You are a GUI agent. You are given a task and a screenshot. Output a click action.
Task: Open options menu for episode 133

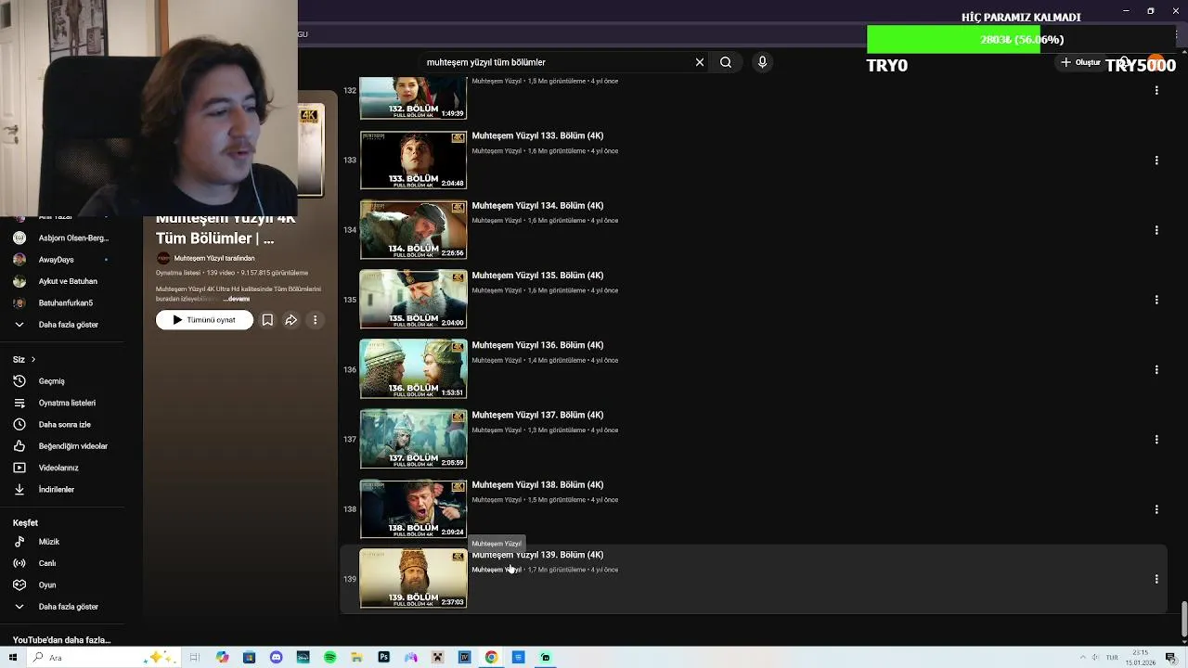(1156, 161)
